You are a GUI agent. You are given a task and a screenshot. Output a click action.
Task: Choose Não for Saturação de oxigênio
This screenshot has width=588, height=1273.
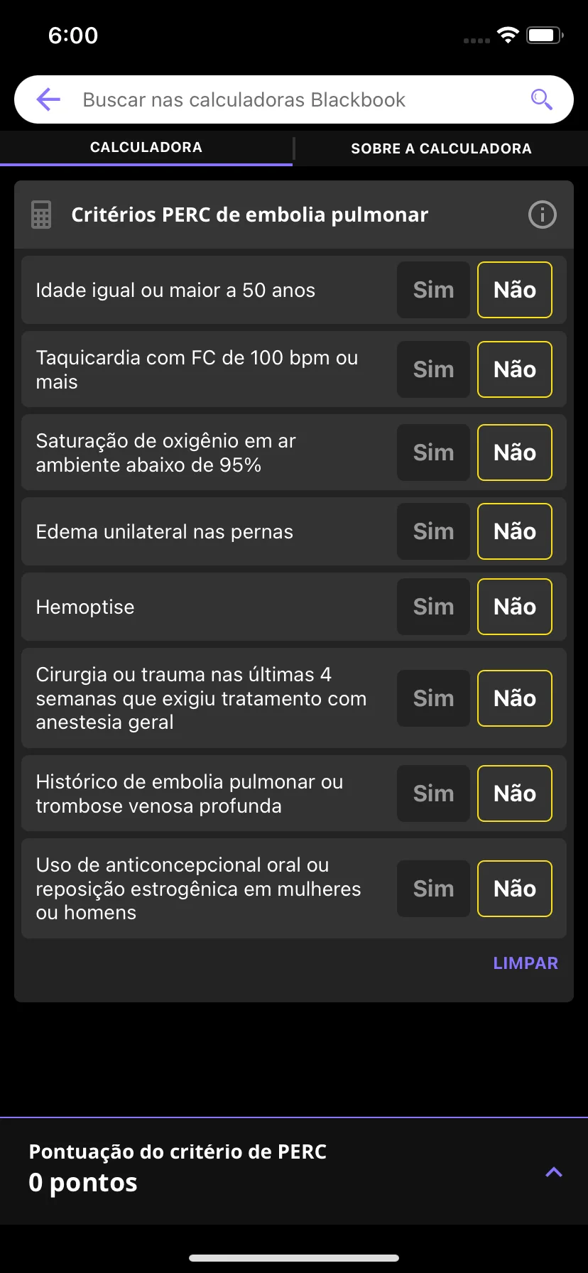[515, 453]
